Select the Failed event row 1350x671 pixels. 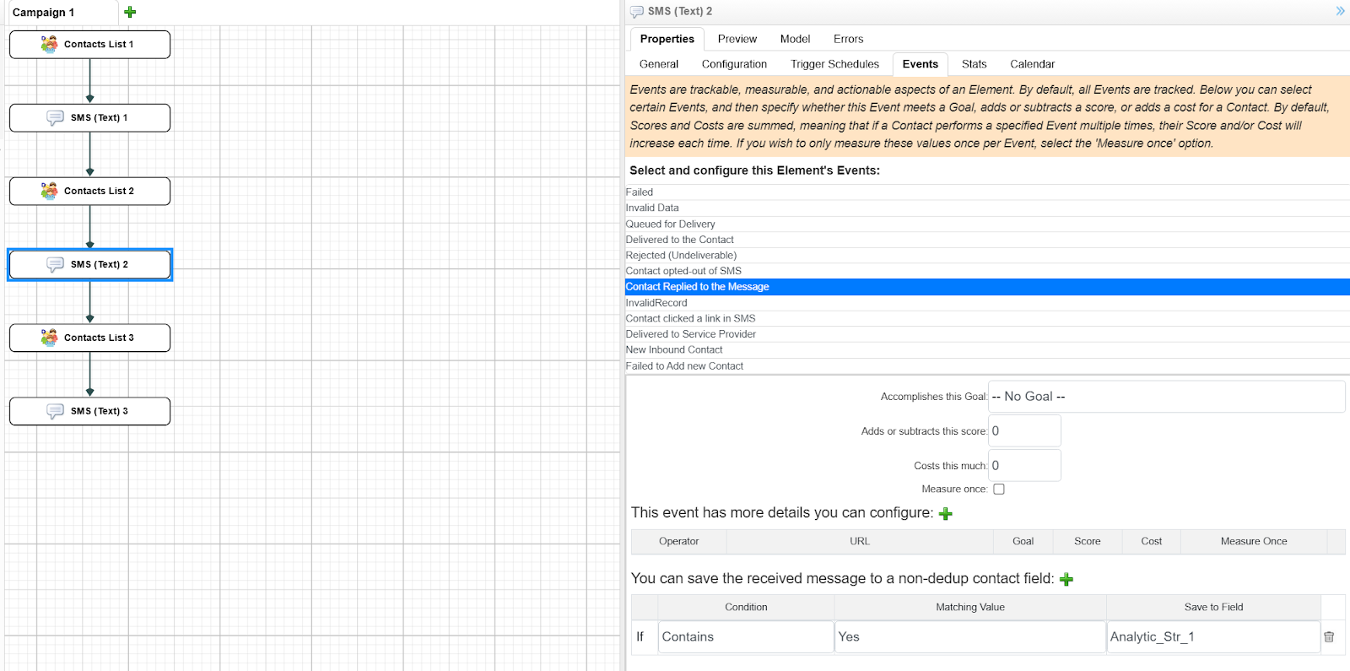point(987,192)
